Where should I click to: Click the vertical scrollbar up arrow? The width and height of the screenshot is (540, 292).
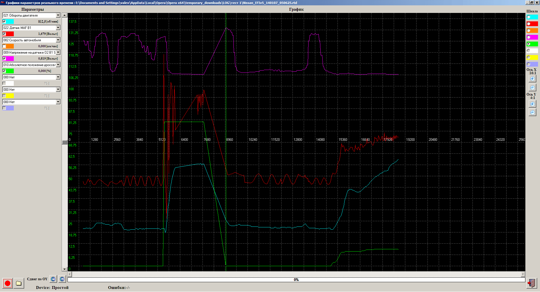65,15
